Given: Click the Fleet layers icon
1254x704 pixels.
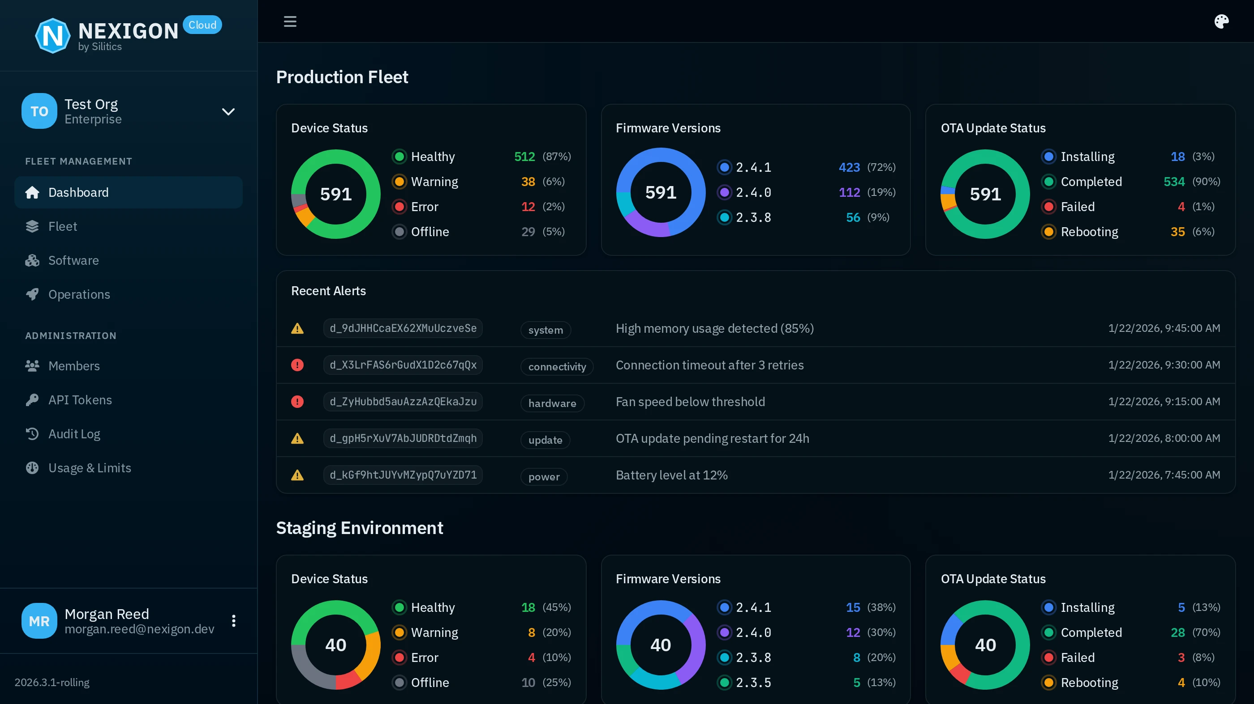Looking at the screenshot, I should [32, 227].
